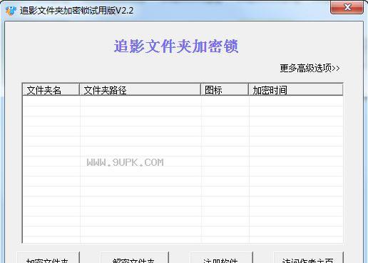Viewport: 368px width, 263px height.
Task: Sort by 文件夹路径 column header
Action: point(140,90)
